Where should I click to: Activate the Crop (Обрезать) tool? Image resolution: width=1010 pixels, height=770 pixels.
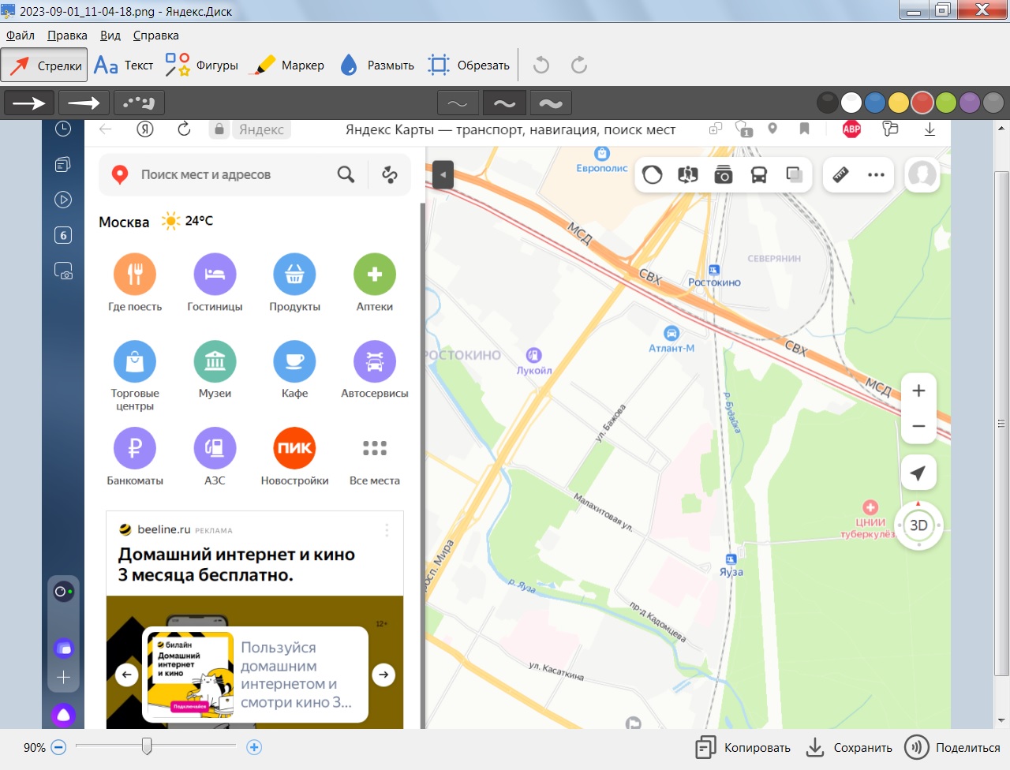(469, 65)
